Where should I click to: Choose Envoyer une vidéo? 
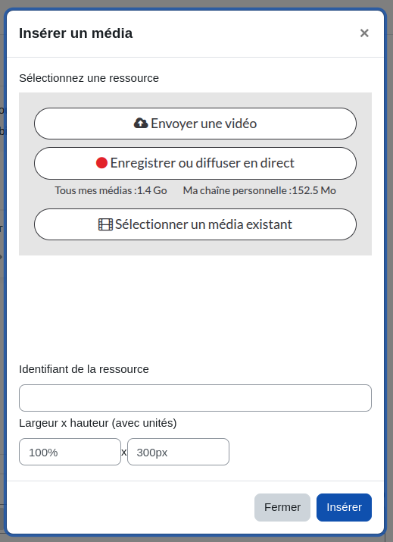pyautogui.click(x=195, y=124)
